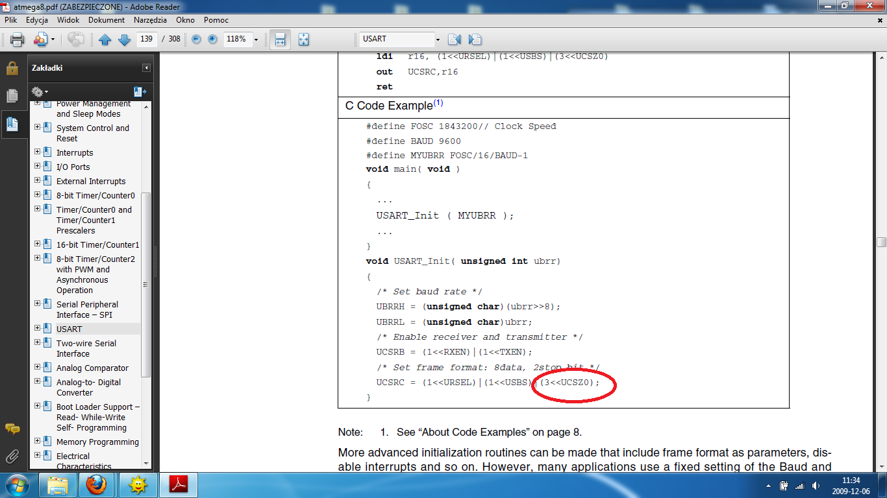Viewport: 887px width, 498px height.
Task: Open the collaborate/email toolbar icon
Action: coord(40,39)
